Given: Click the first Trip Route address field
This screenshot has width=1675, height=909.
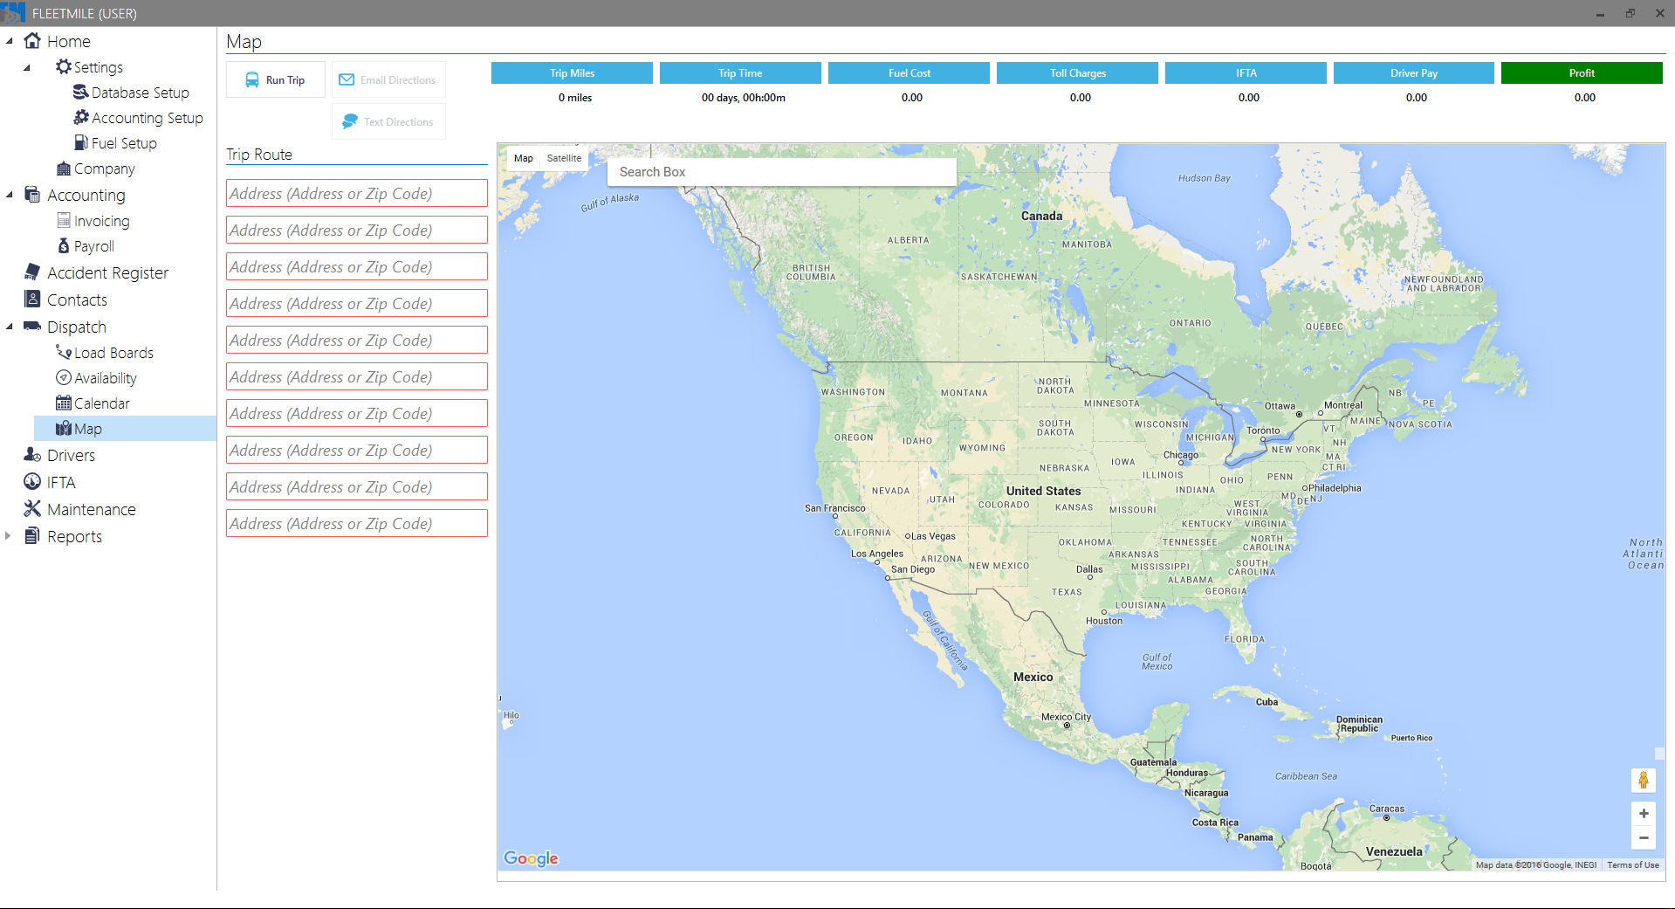Looking at the screenshot, I should pyautogui.click(x=357, y=194).
